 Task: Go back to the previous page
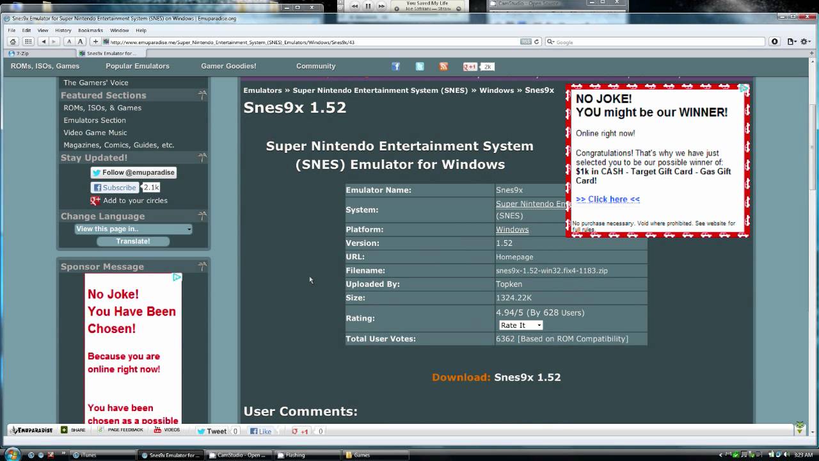click(44, 42)
